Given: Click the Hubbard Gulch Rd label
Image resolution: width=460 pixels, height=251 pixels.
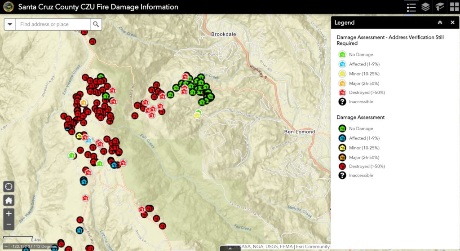Looking at the screenshot, I should pyautogui.click(x=244, y=114).
